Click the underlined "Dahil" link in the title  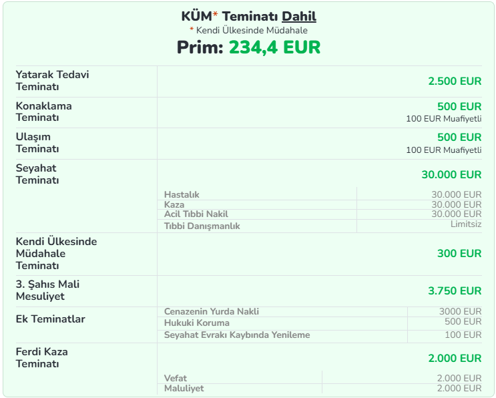[299, 17]
